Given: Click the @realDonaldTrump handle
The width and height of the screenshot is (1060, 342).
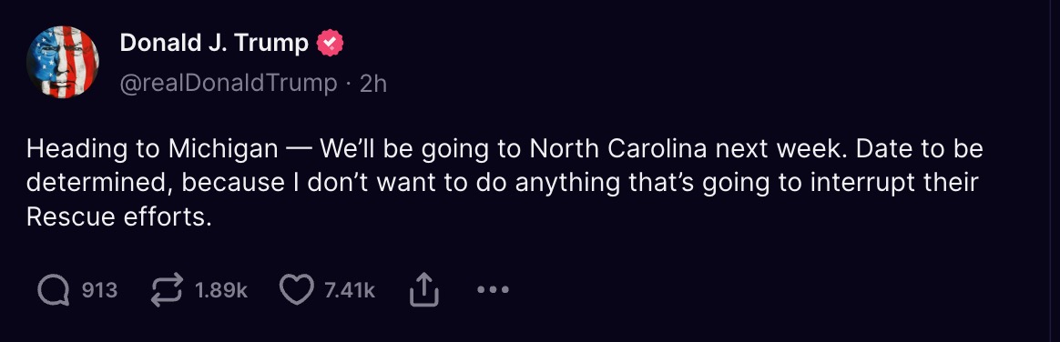Looking at the screenshot, I should pos(228,83).
